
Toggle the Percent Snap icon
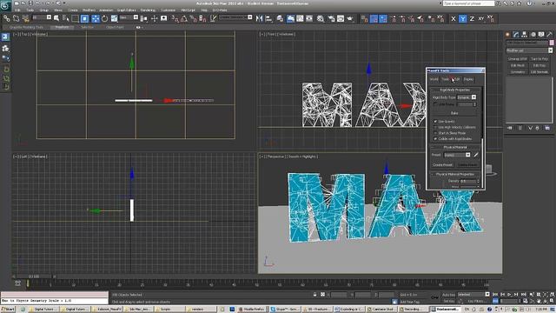tap(193, 18)
